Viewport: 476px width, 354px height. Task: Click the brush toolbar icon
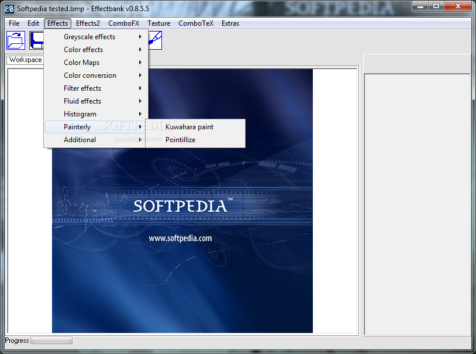click(155, 40)
